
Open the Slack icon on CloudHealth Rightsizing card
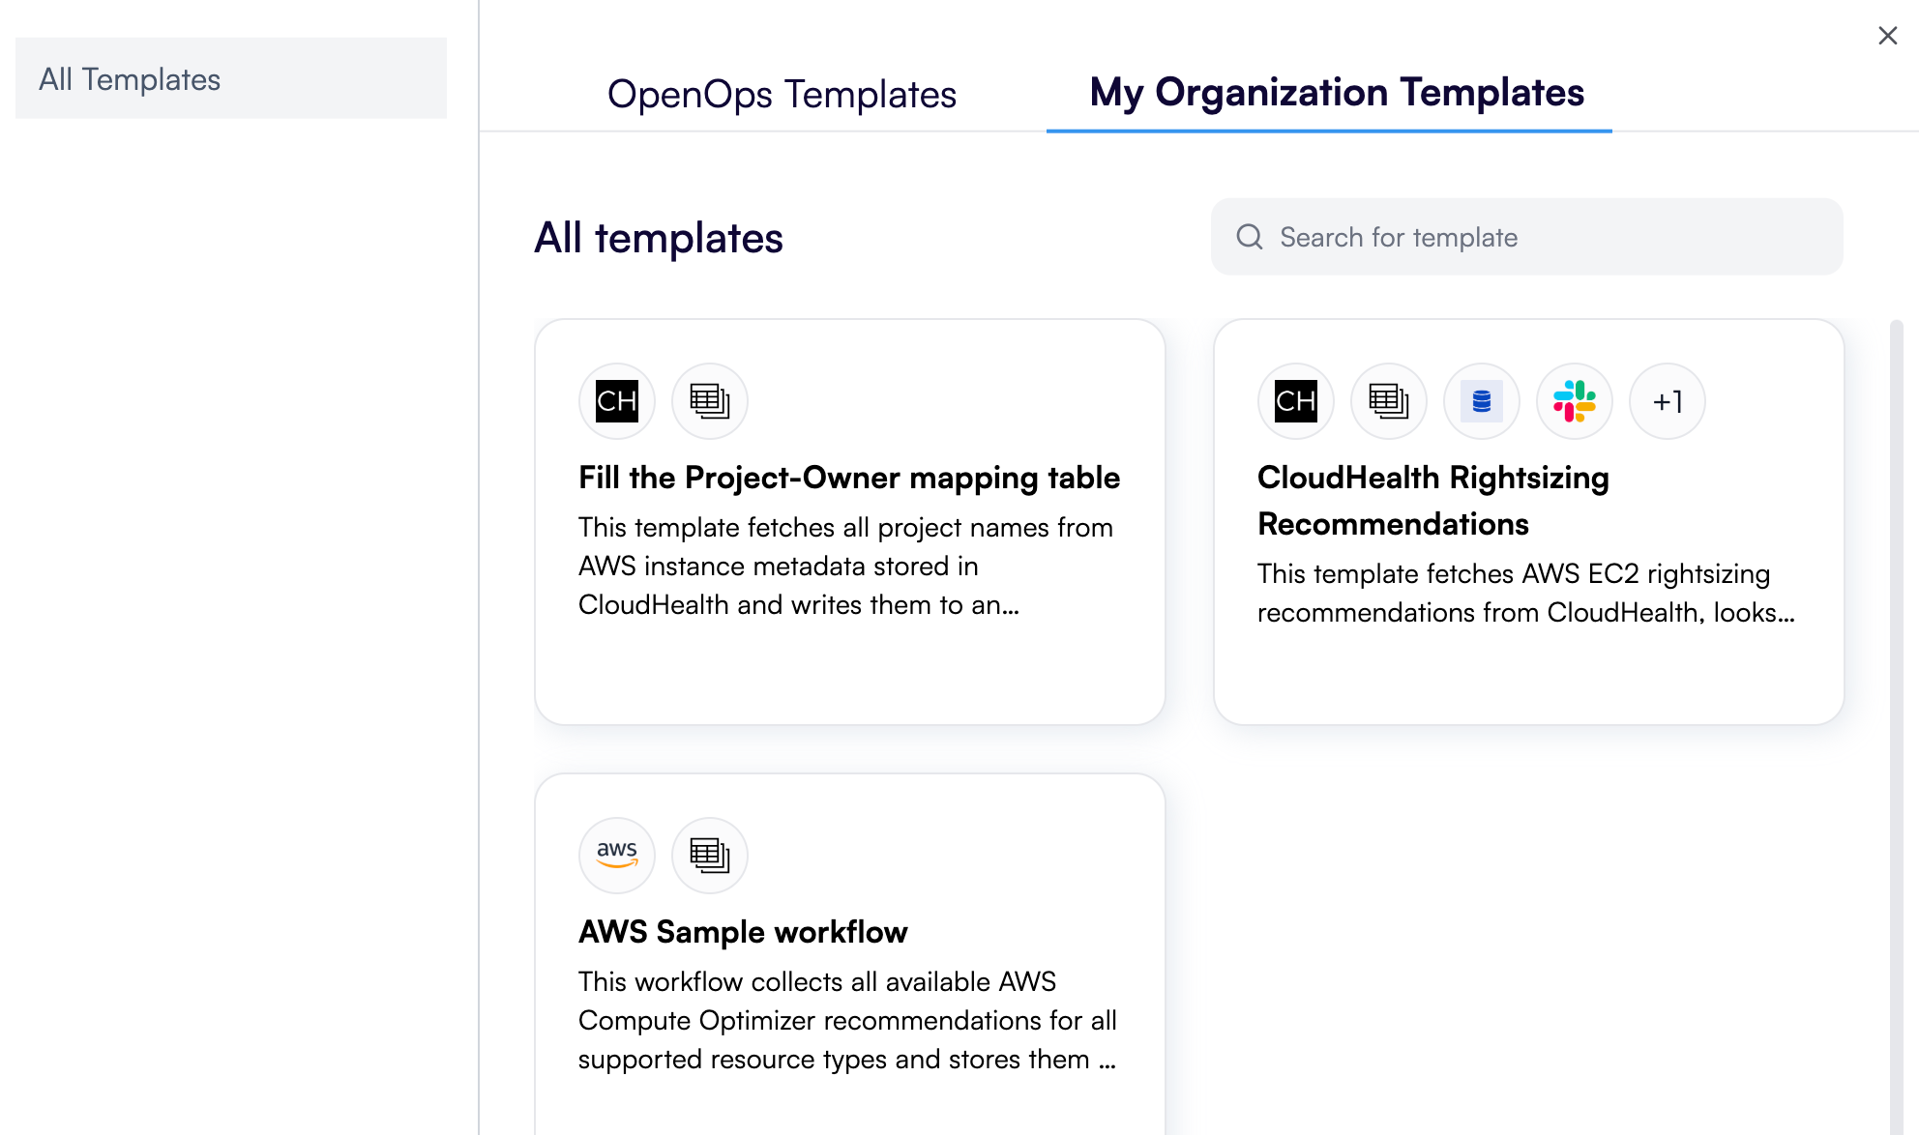click(1574, 401)
